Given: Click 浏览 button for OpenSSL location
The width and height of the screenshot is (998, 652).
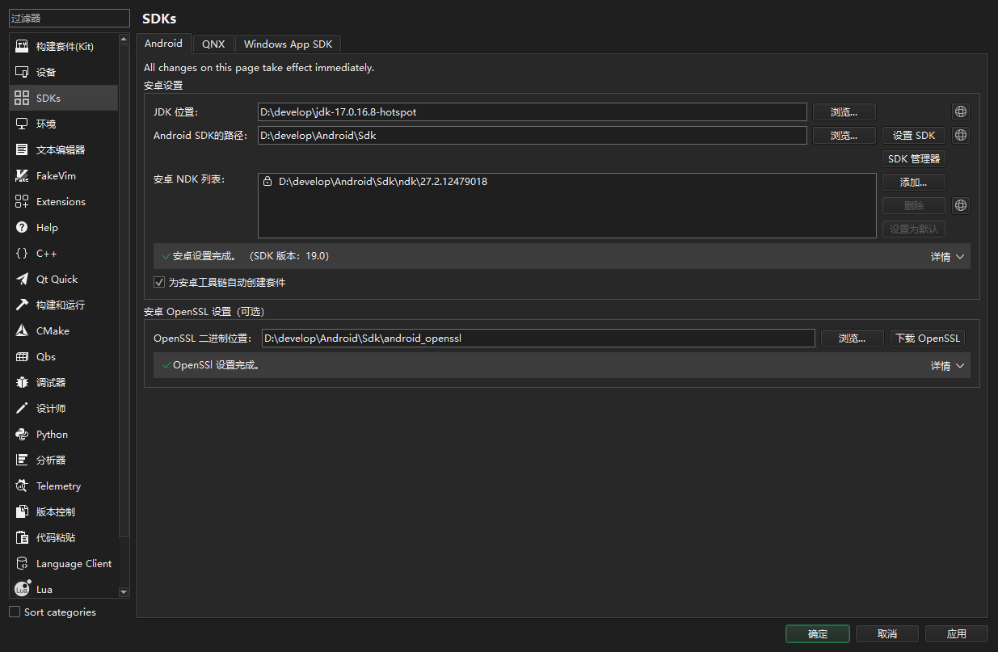Looking at the screenshot, I should click(852, 339).
